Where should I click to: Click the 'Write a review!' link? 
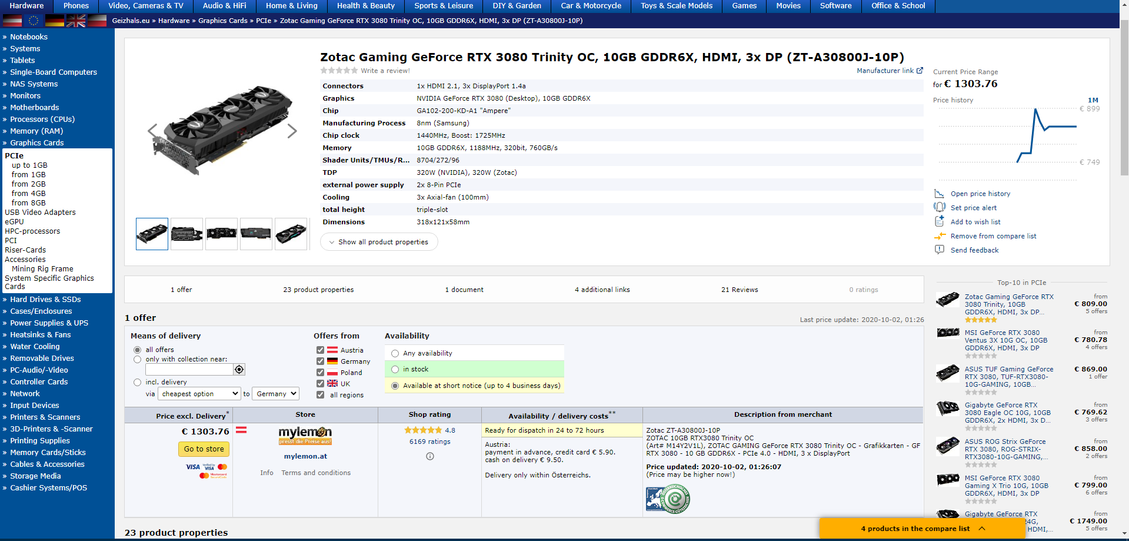coord(385,71)
